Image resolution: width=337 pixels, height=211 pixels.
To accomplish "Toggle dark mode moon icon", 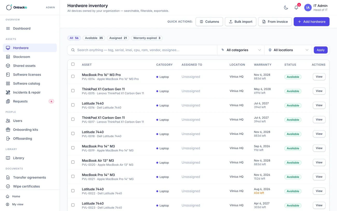I will 286,8.
